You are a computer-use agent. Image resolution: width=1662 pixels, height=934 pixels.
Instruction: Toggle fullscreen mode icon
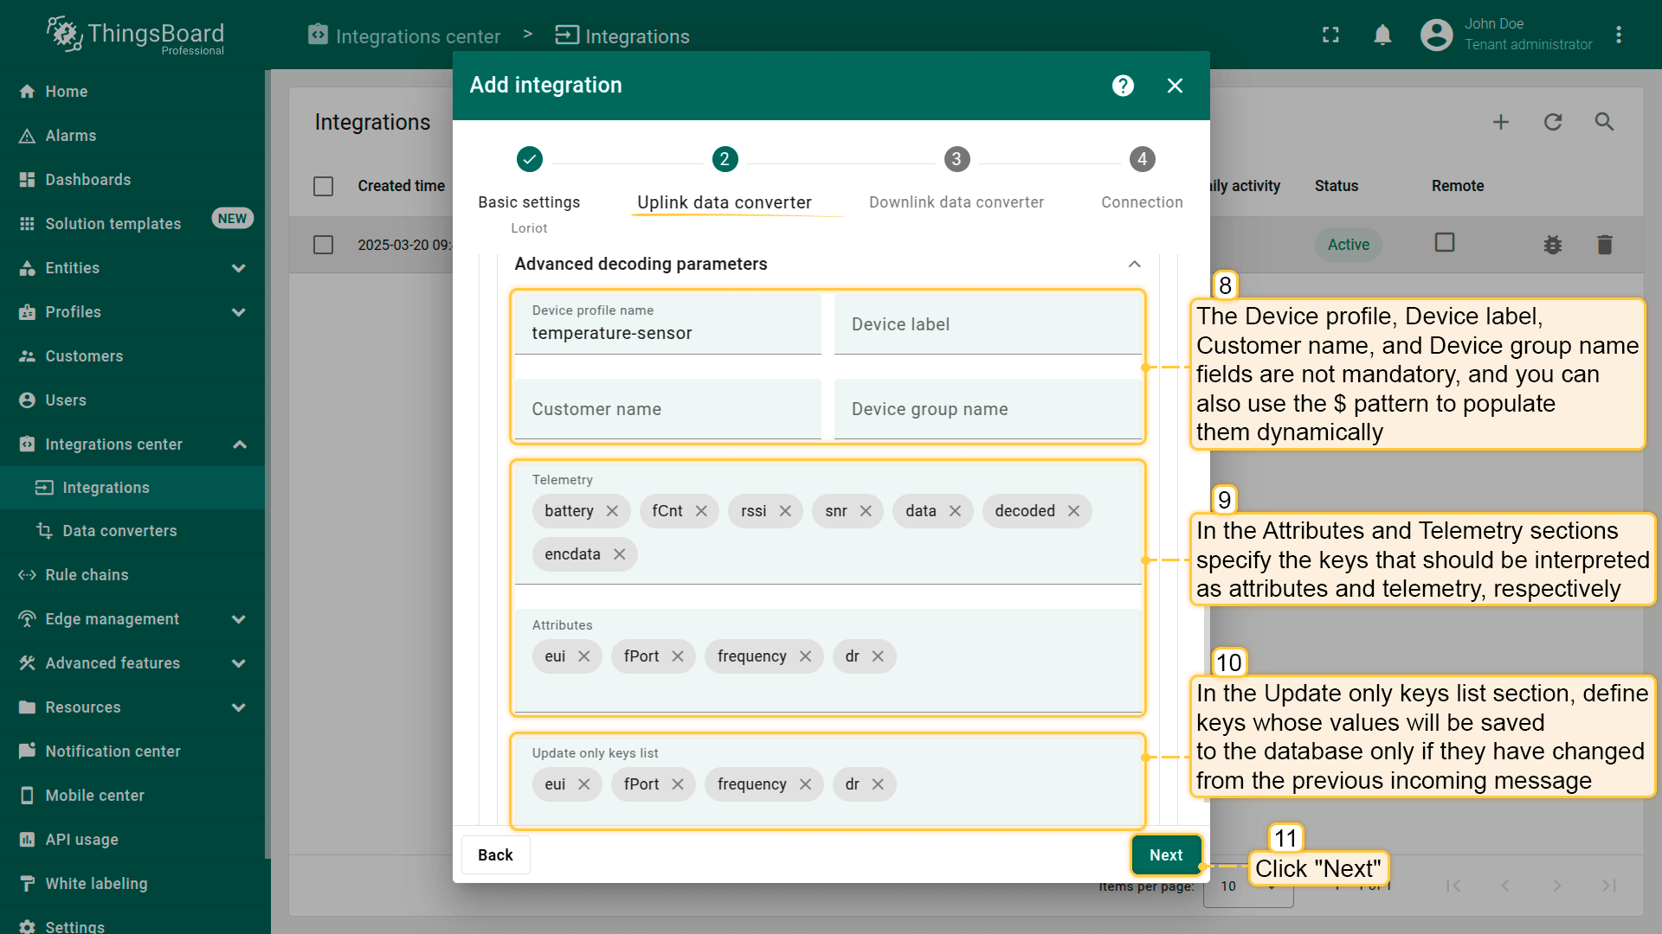point(1330,35)
